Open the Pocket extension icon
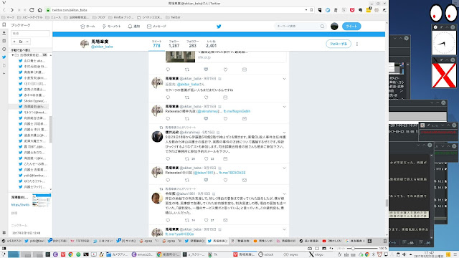 tap(352, 10)
